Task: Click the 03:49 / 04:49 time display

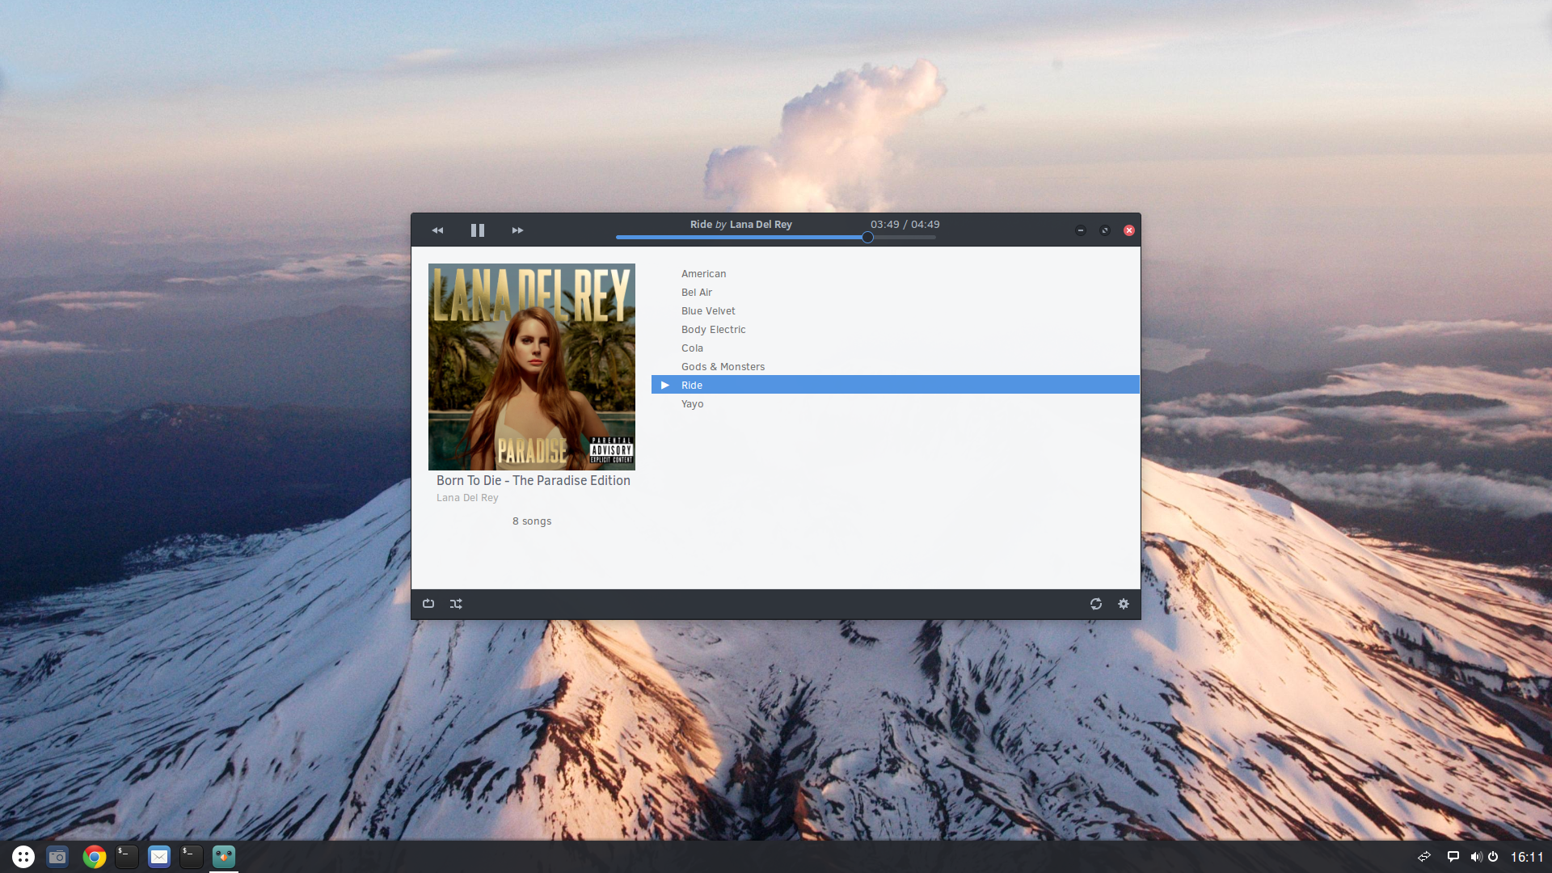Action: pyautogui.click(x=905, y=225)
